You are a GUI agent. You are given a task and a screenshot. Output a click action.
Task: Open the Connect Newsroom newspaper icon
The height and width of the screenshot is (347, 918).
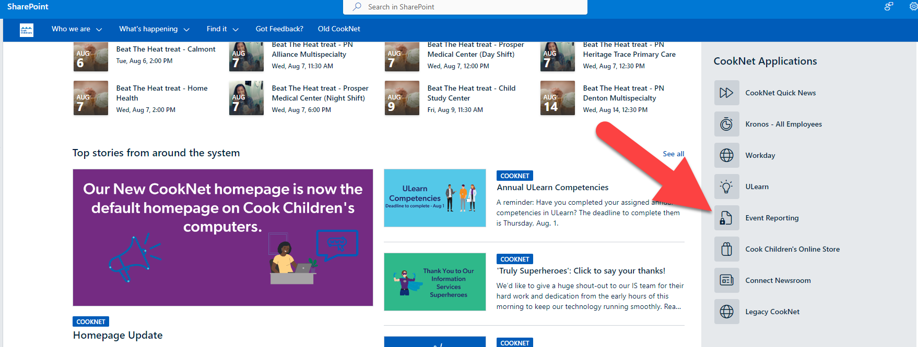(726, 280)
